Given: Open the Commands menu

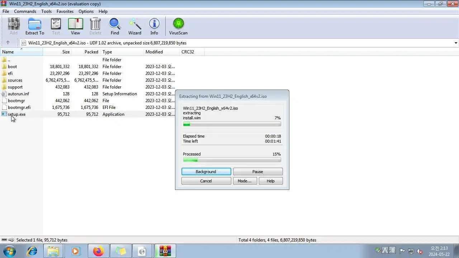Looking at the screenshot, I should (x=25, y=11).
